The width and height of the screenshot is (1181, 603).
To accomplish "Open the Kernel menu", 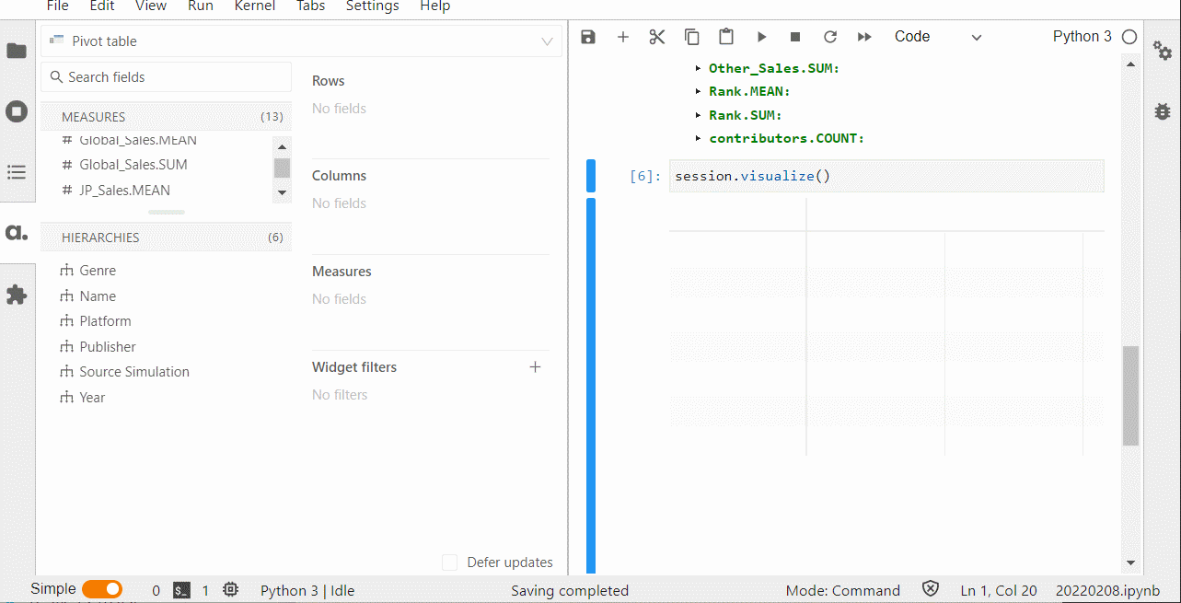I will tap(255, 6).
